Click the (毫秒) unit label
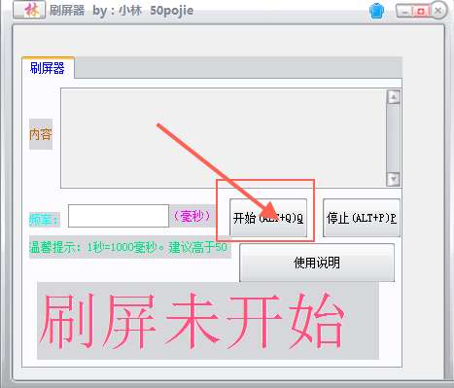Viewport: 454px width, 388px height. pos(192,216)
